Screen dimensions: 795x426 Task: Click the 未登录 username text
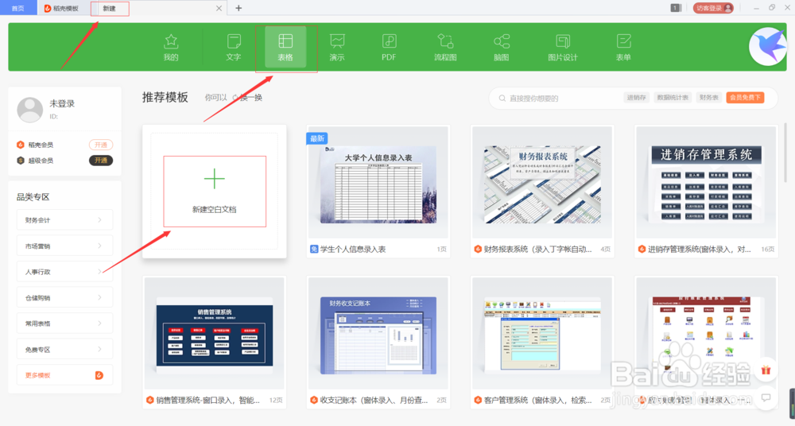click(62, 103)
